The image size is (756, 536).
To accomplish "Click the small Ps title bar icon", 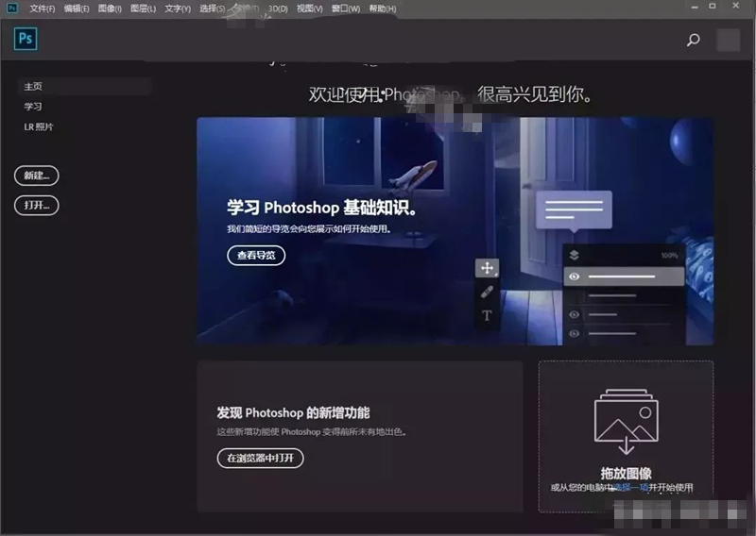I will click(x=12, y=8).
